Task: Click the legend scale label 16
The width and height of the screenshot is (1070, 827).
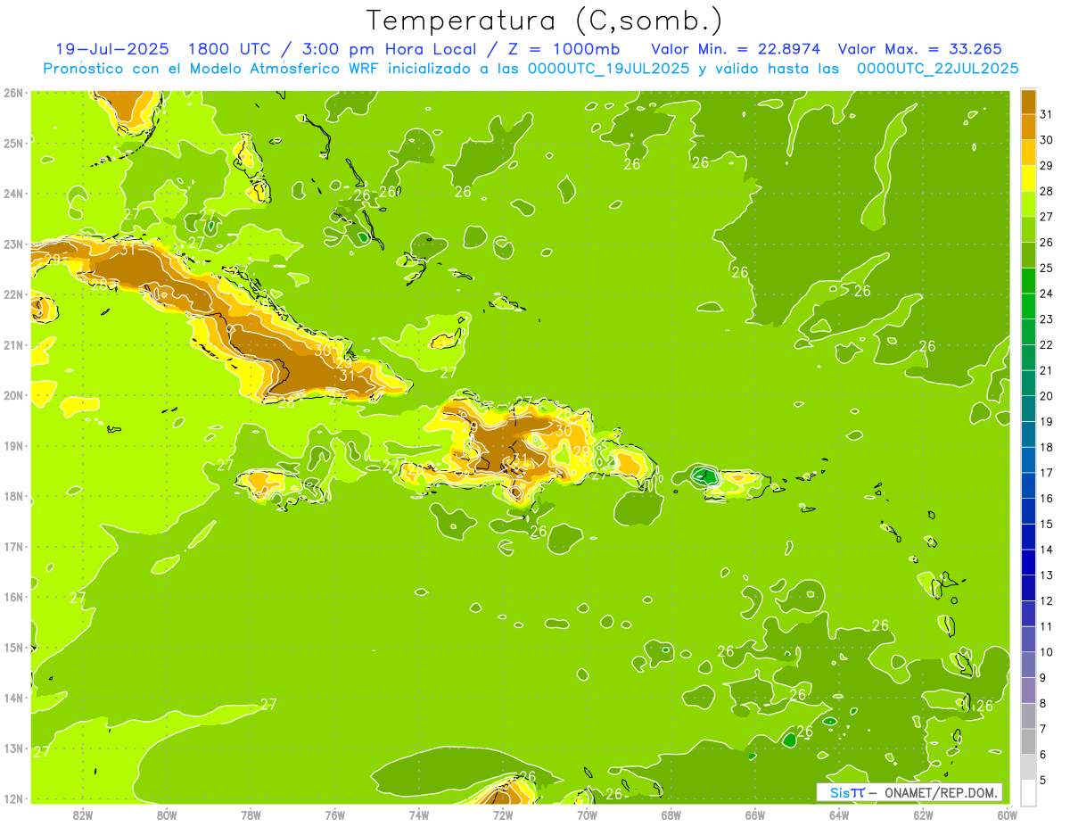Action: (1046, 498)
